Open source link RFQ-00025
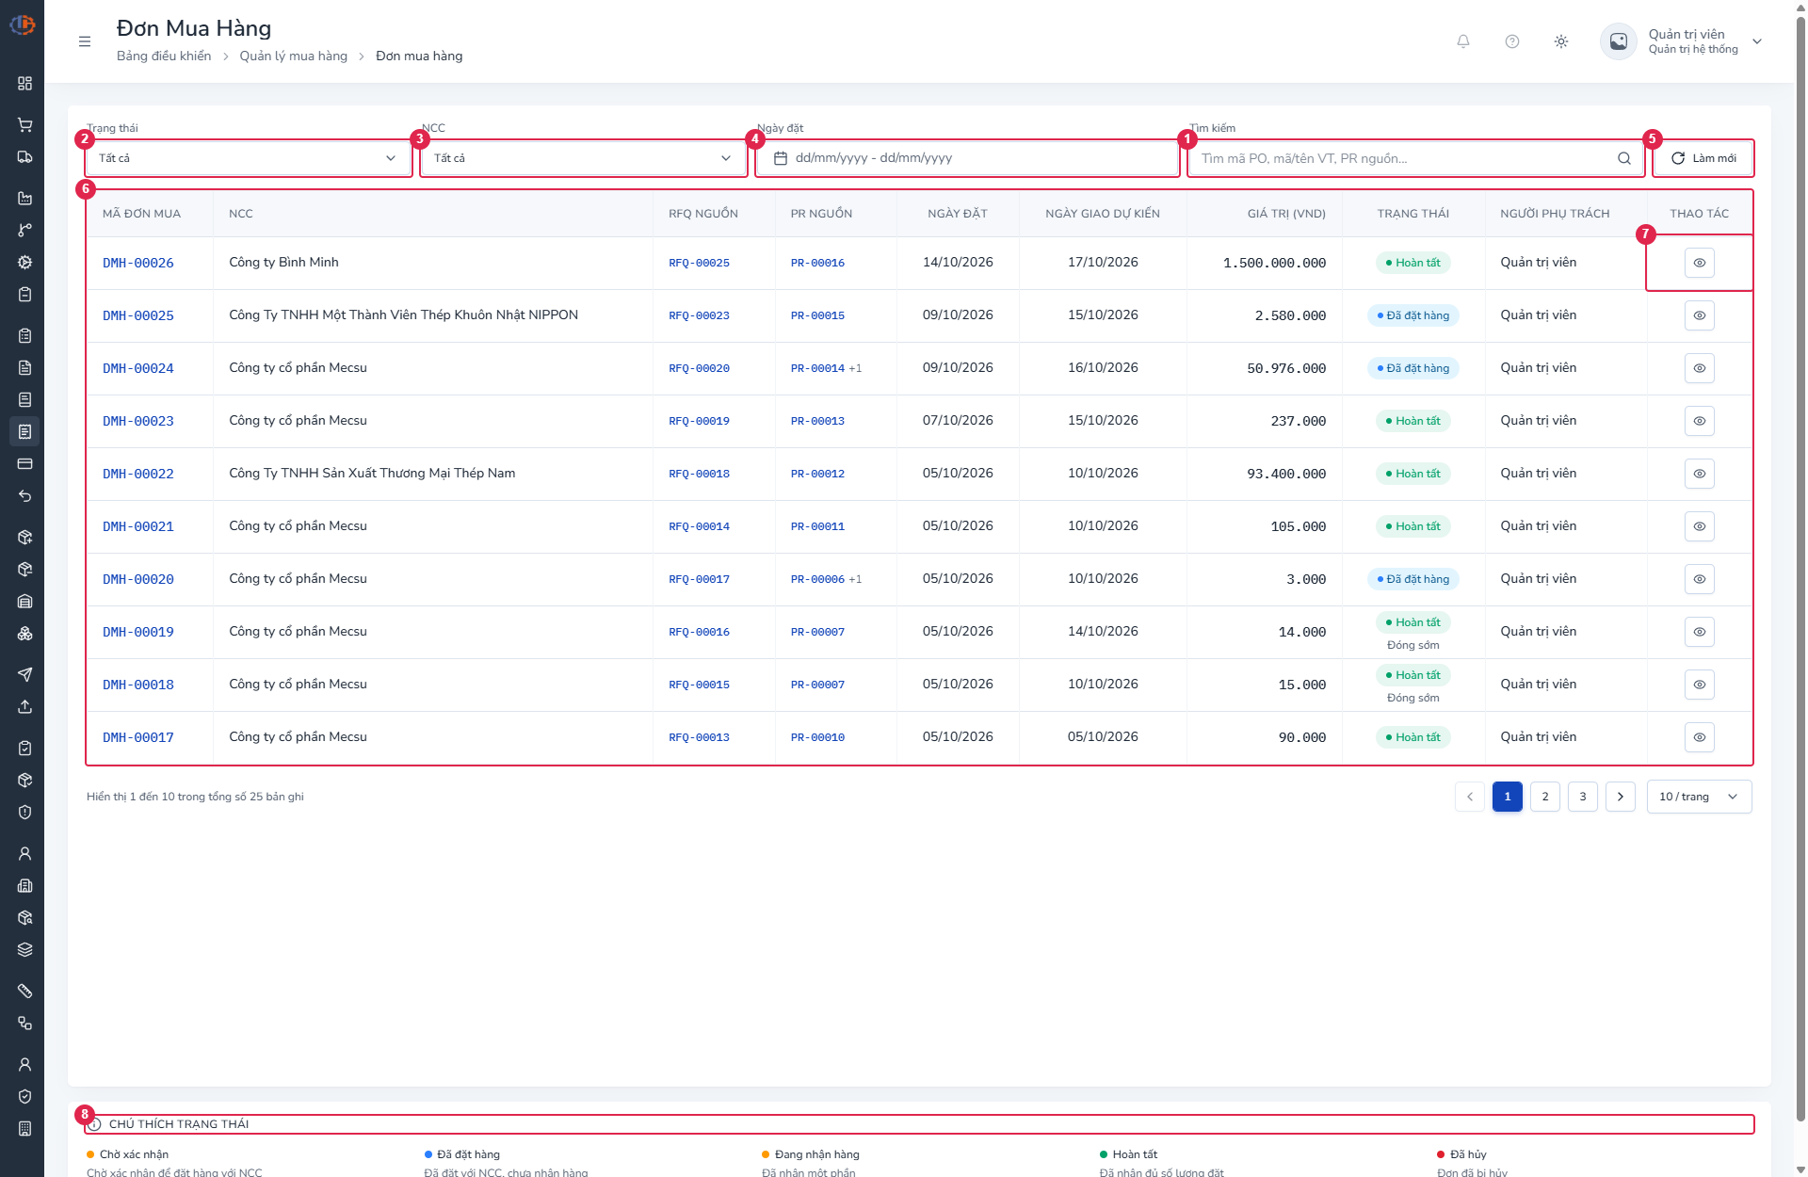1808x1177 pixels. [x=700, y=264]
